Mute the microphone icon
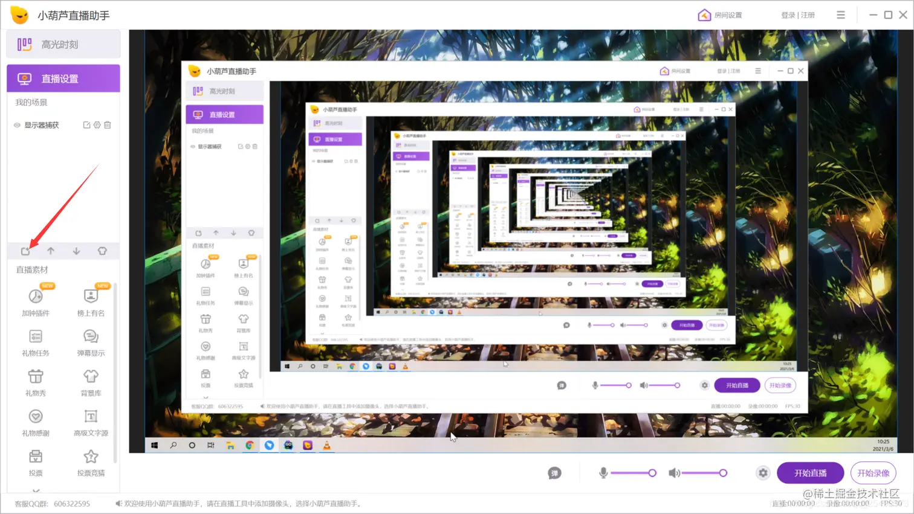Image resolution: width=914 pixels, height=514 pixels. (x=603, y=473)
